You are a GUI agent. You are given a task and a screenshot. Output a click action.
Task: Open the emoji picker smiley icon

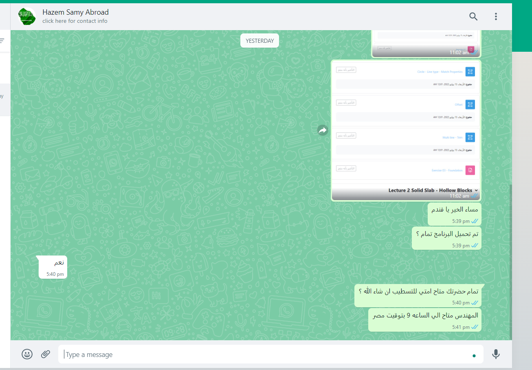pos(27,354)
